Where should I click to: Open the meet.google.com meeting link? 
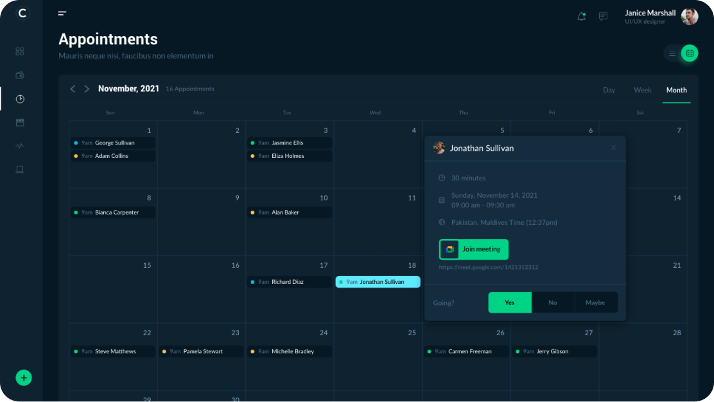pos(489,267)
